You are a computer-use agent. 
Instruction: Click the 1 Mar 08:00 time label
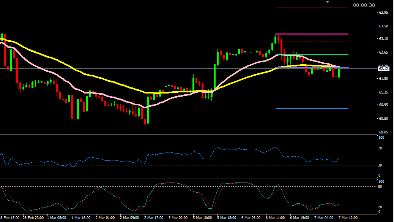tap(57, 218)
